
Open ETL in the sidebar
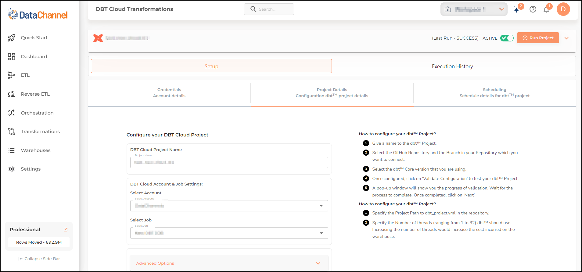coord(25,75)
